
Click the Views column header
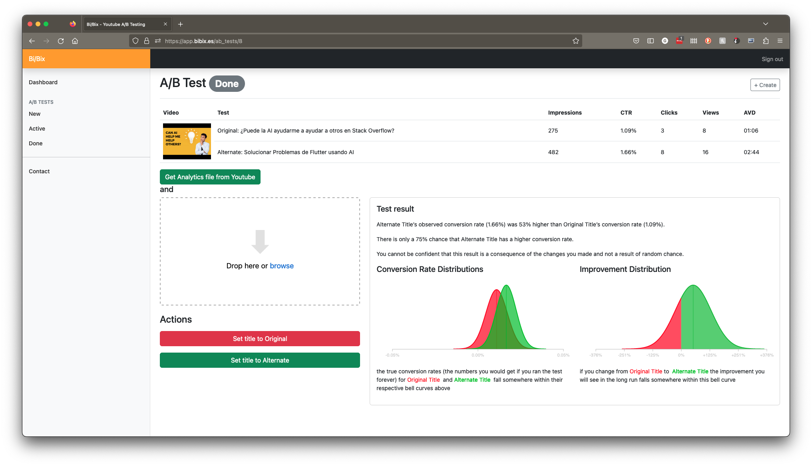click(710, 113)
